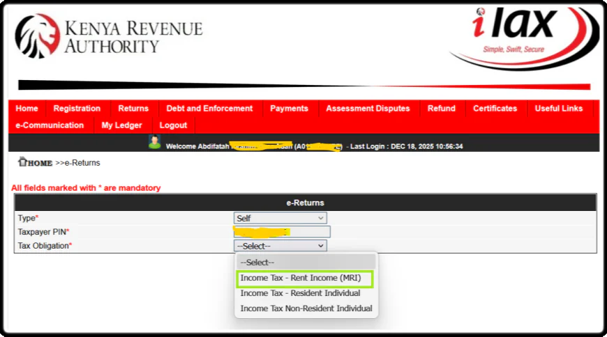Open the Returns menu
The image size is (607, 337).
pos(133,109)
